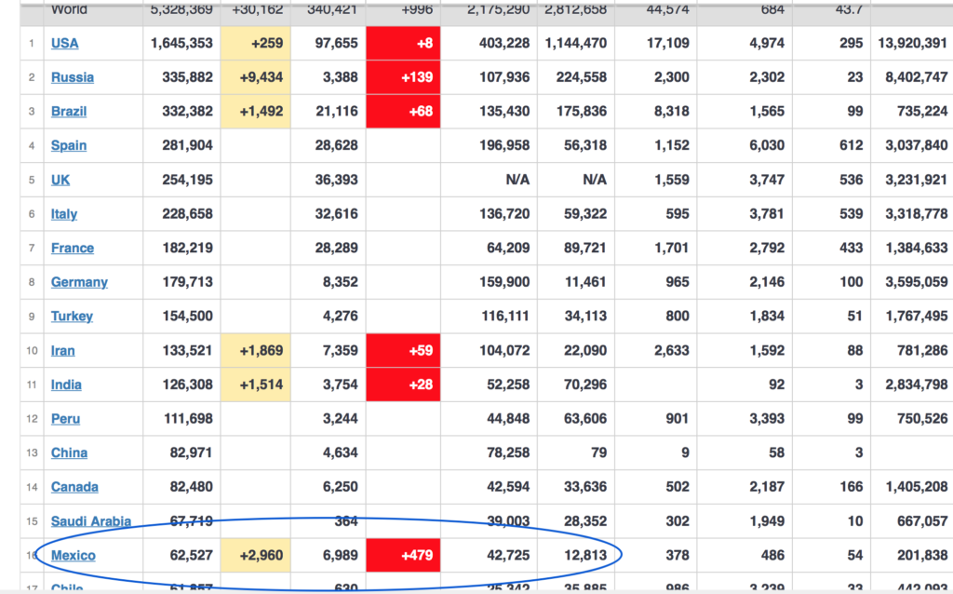Click 254,195 in the UK row

[x=187, y=180]
